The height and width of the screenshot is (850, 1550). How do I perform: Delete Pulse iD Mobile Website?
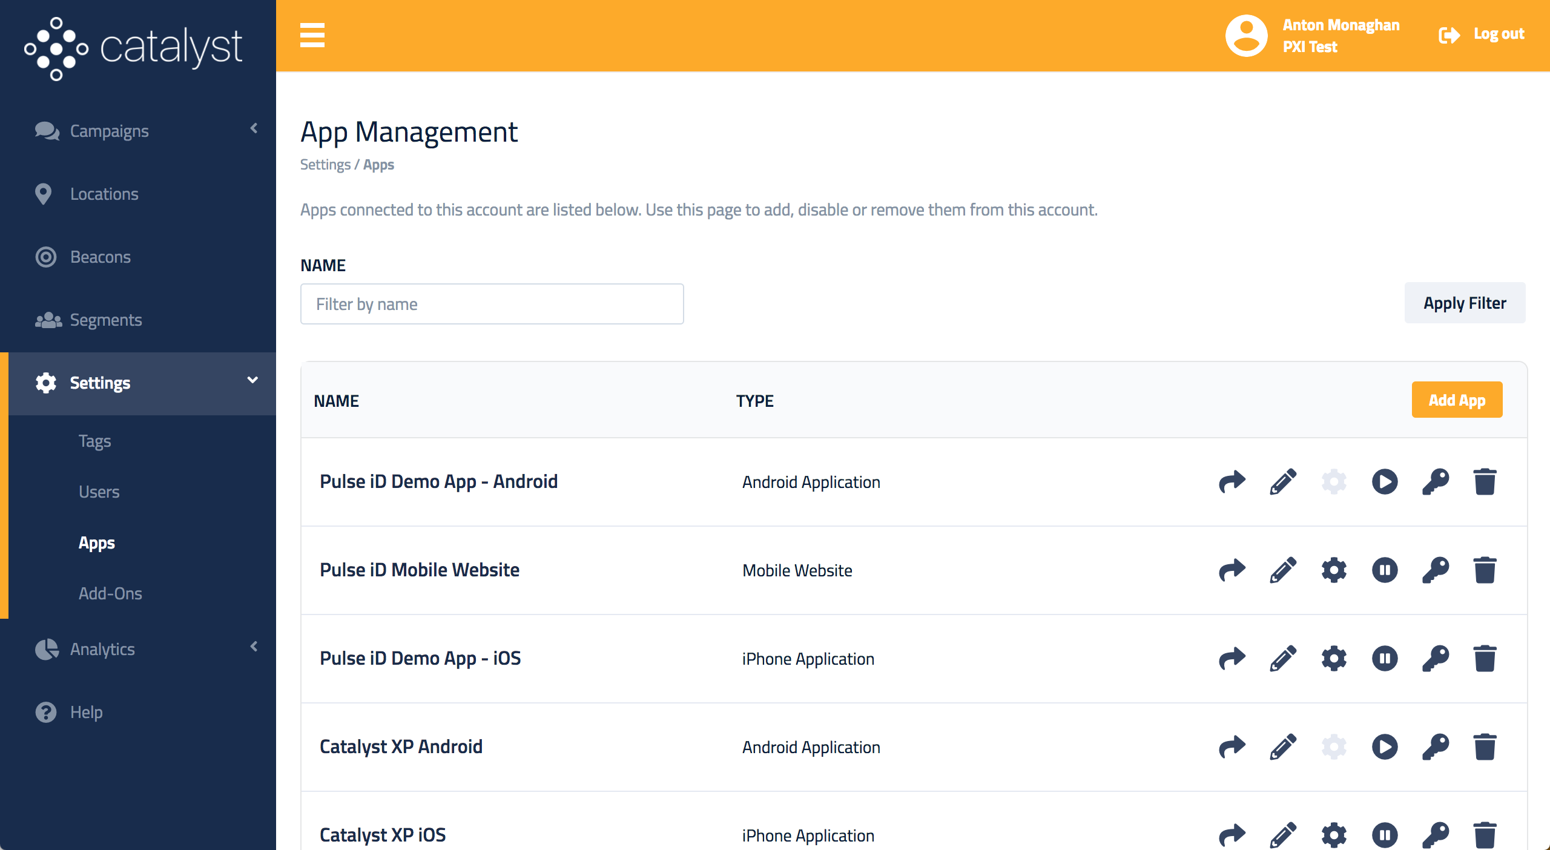pyautogui.click(x=1485, y=570)
